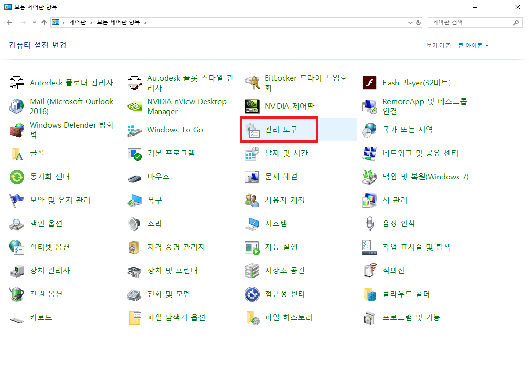Go back with the back arrow button
Screen dimensions: 529x371
click(x=9, y=23)
